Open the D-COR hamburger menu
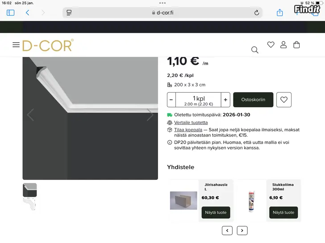Image resolution: width=325 pixels, height=243 pixels. click(16, 45)
